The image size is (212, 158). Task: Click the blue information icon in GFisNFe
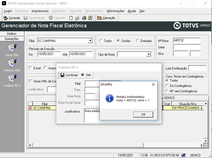click(x=109, y=98)
